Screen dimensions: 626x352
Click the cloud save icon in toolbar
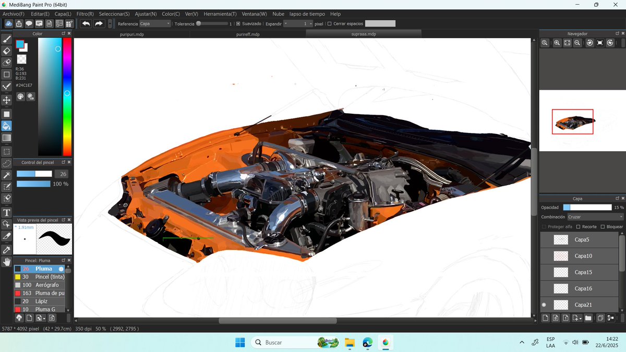click(9, 23)
